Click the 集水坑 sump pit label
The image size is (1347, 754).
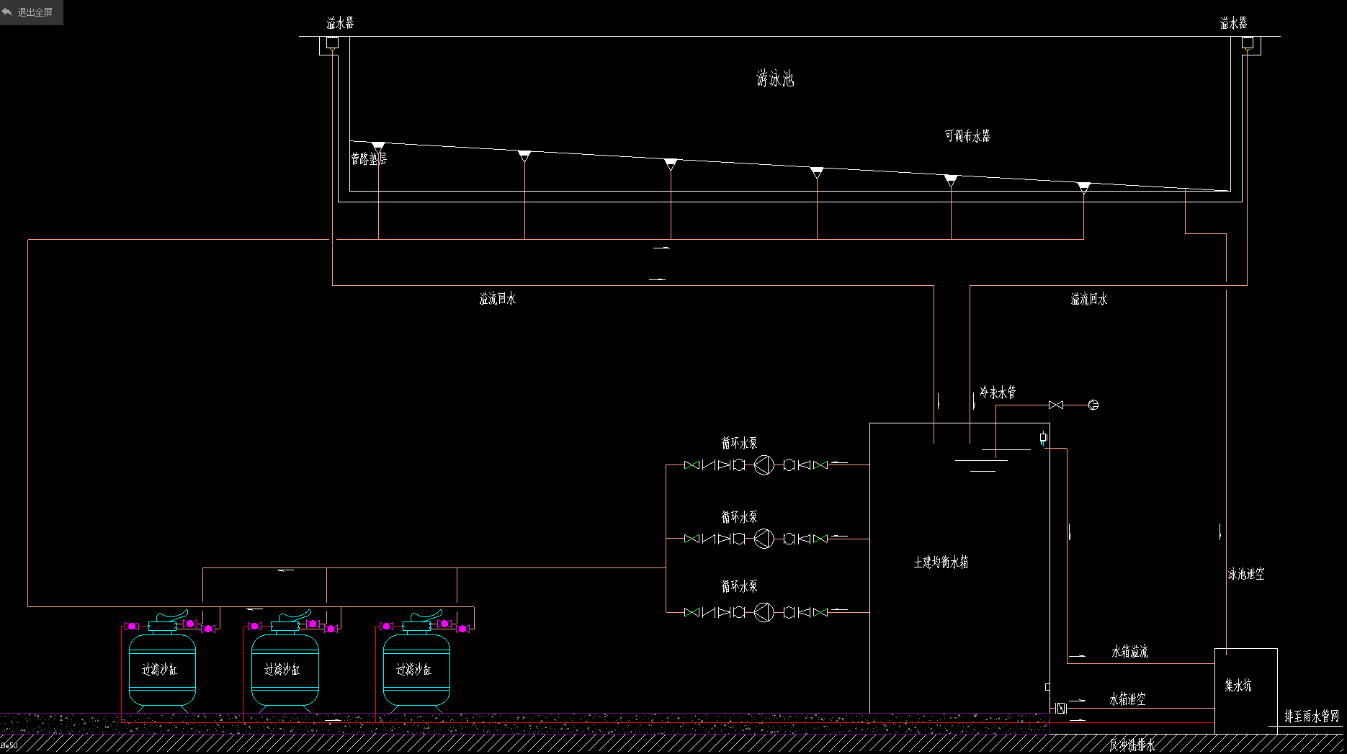click(x=1238, y=686)
